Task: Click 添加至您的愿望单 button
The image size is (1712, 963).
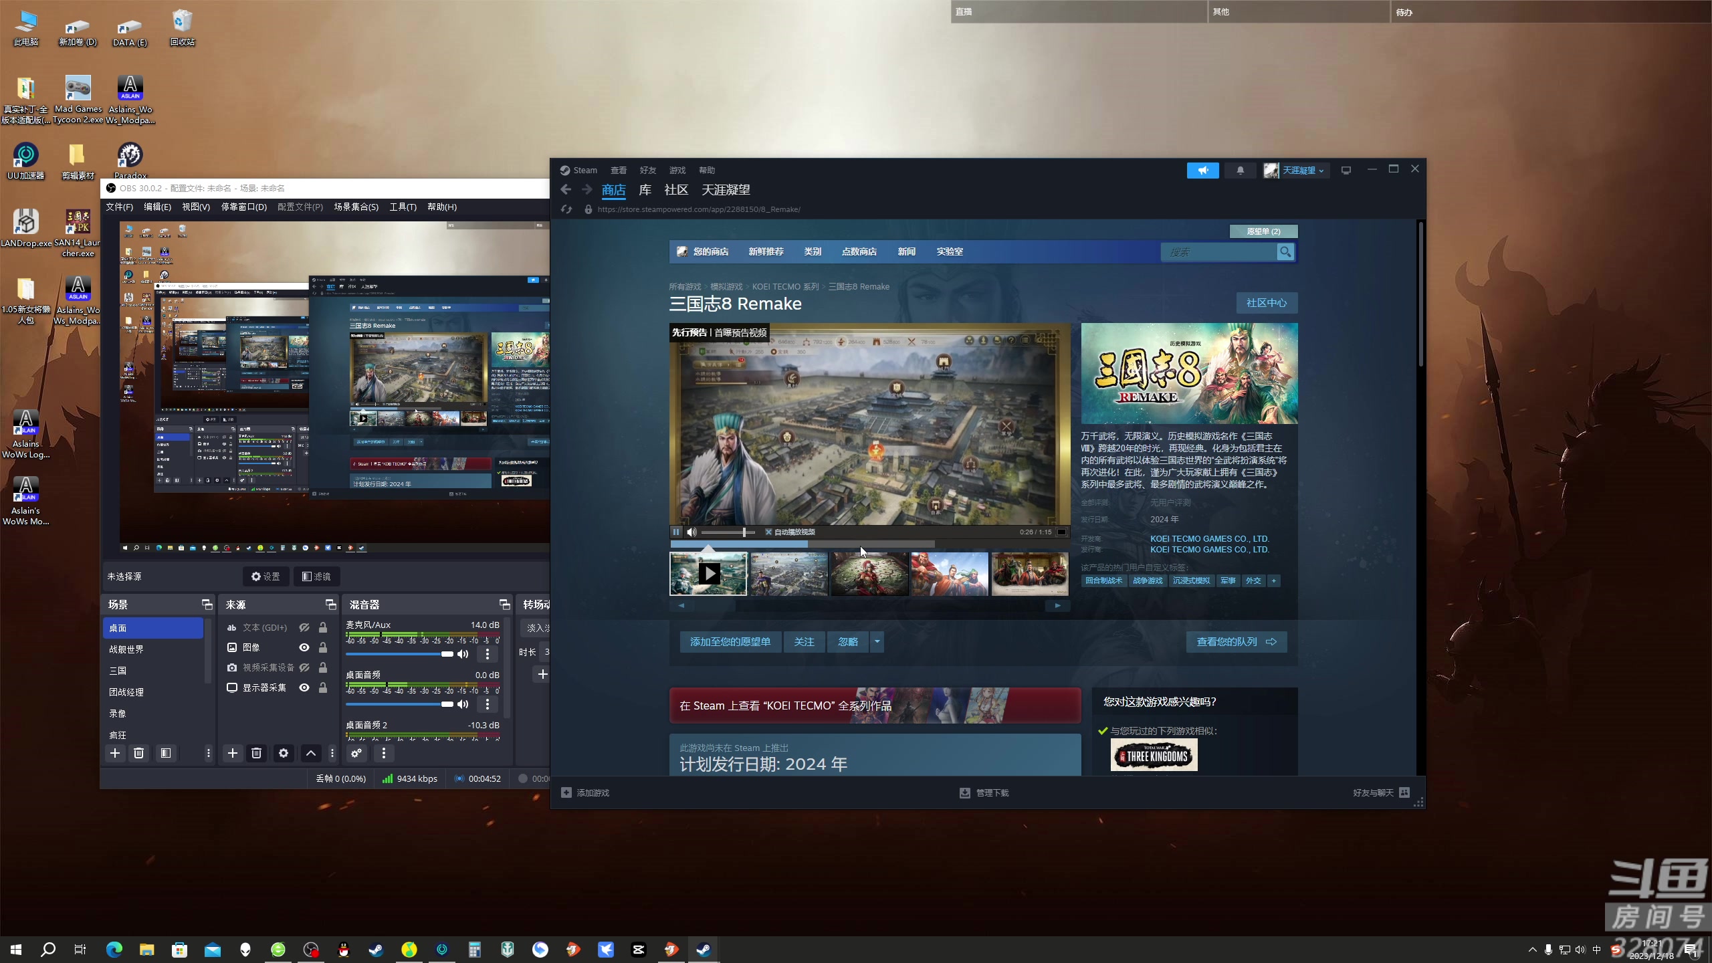Action: pyautogui.click(x=730, y=642)
